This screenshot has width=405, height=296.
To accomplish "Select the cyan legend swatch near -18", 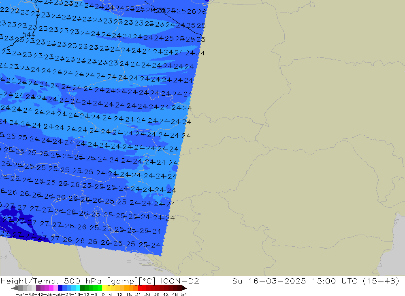I will tap(78, 288).
